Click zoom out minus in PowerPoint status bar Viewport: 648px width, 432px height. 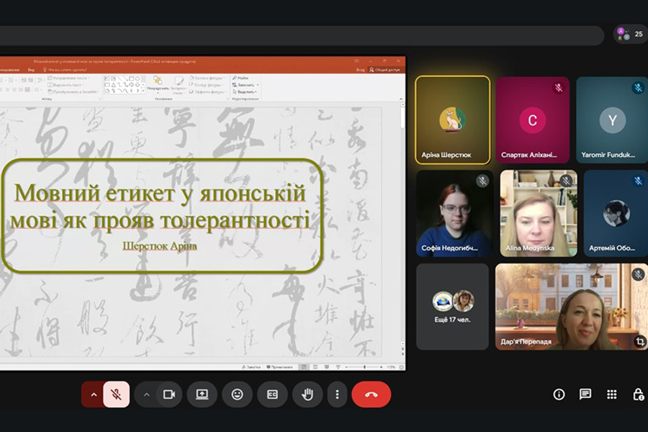[346, 367]
